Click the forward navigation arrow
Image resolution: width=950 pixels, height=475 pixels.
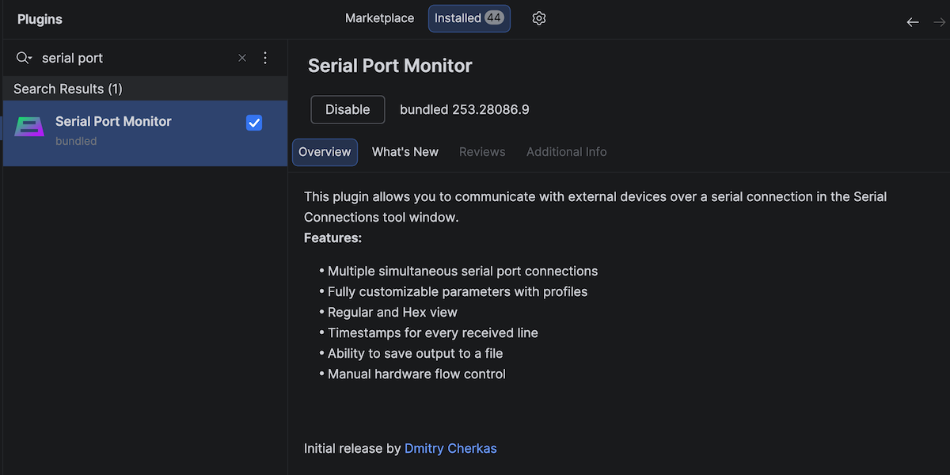click(940, 22)
